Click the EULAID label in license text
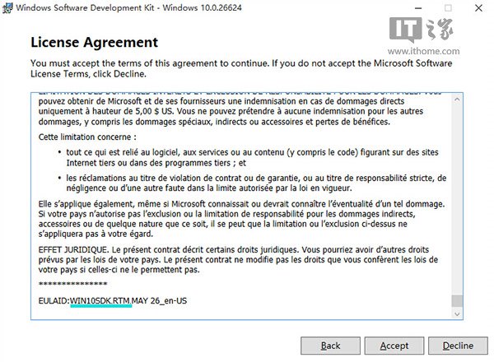Viewport: 494px width, 362px height. click(x=53, y=300)
